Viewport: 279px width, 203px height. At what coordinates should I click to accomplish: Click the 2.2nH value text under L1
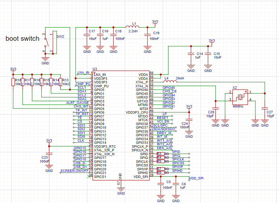pyautogui.click(x=133, y=31)
